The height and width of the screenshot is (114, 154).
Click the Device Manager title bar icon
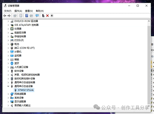(x=5, y=6)
